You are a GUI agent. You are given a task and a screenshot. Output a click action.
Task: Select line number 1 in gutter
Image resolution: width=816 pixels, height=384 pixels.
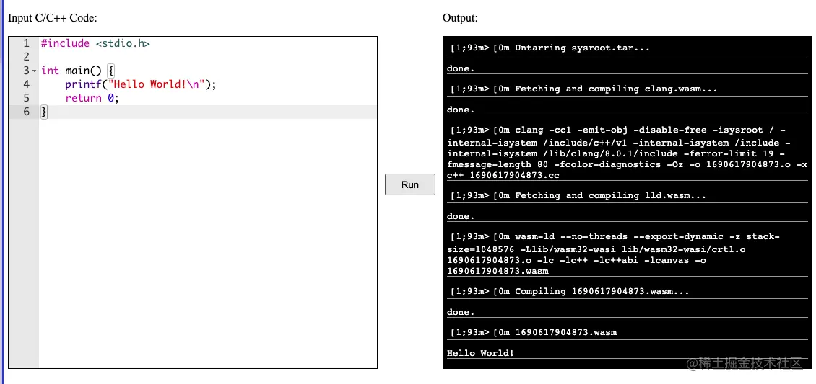pos(26,44)
